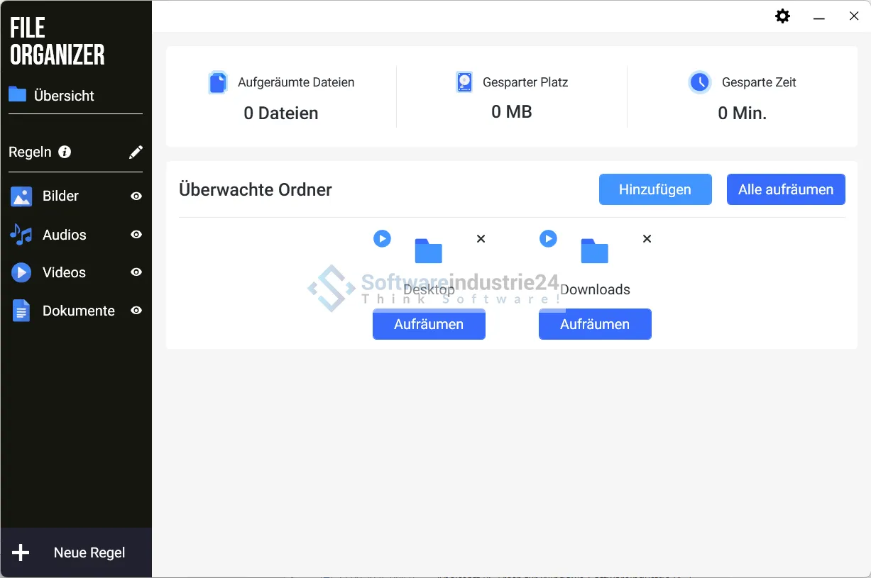871x578 pixels.
Task: Click the Downloads folder thumbnail icon
Action: pyautogui.click(x=595, y=251)
